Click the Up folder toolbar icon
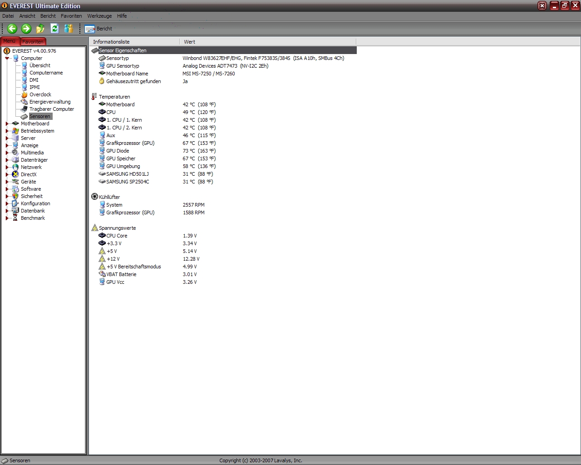Viewport: 581px width, 465px height. [x=40, y=29]
